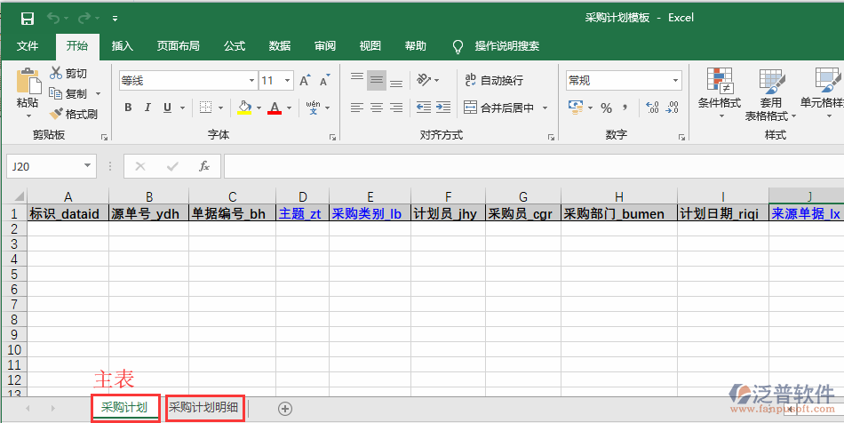The width and height of the screenshot is (844, 423).
Task: Click the Redo arrow icon
Action: pos(84,19)
